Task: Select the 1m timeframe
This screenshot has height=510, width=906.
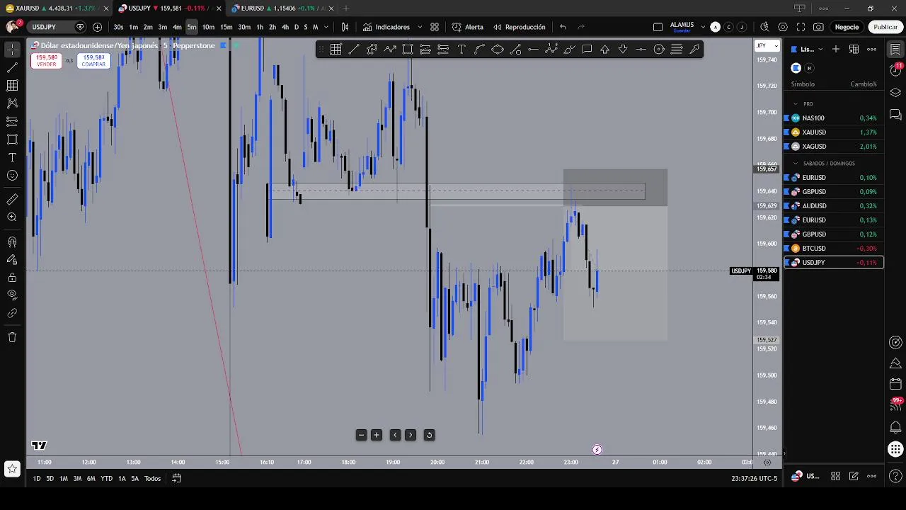Action: tap(133, 27)
